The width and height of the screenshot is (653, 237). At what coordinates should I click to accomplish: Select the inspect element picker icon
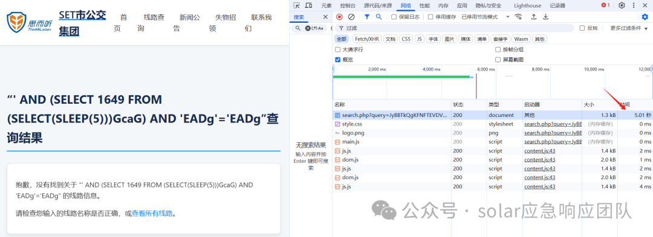(296, 5)
